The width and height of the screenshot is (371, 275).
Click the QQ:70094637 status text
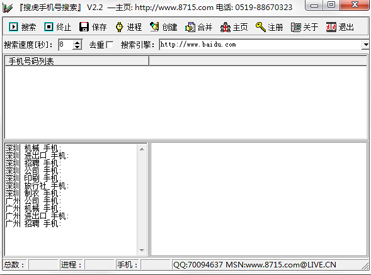tap(198, 264)
